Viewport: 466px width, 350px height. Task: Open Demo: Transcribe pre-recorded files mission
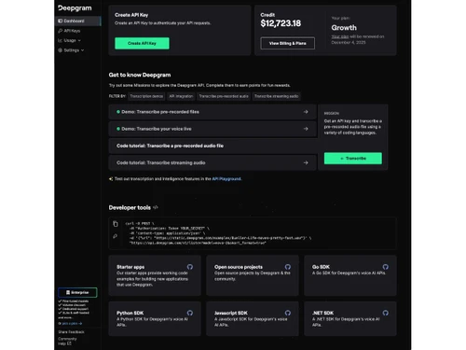coord(212,112)
